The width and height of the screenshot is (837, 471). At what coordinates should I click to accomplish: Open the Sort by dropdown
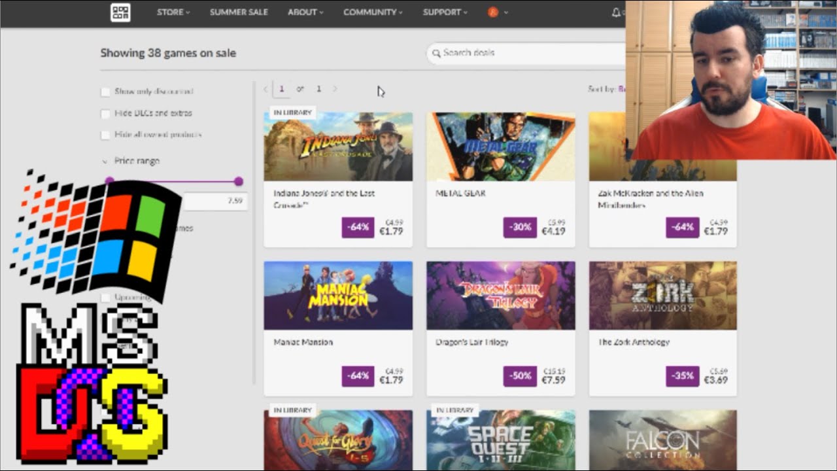pyautogui.click(x=606, y=89)
